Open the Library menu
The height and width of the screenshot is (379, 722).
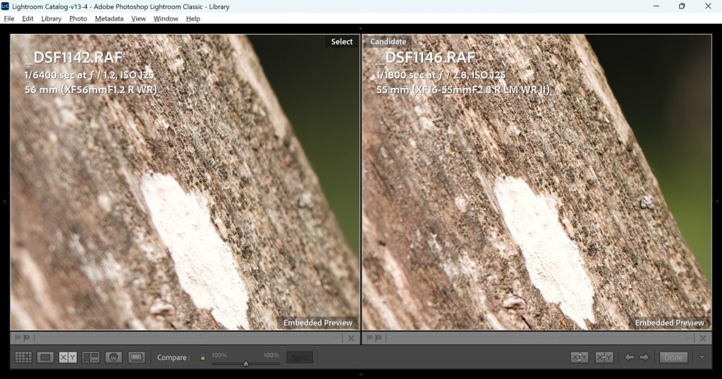click(x=51, y=18)
